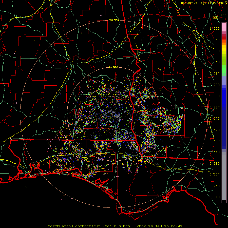Viewport: 228px width, 228px height.
Task: Click the DCC label above the color scale
Action: click(x=222, y=15)
